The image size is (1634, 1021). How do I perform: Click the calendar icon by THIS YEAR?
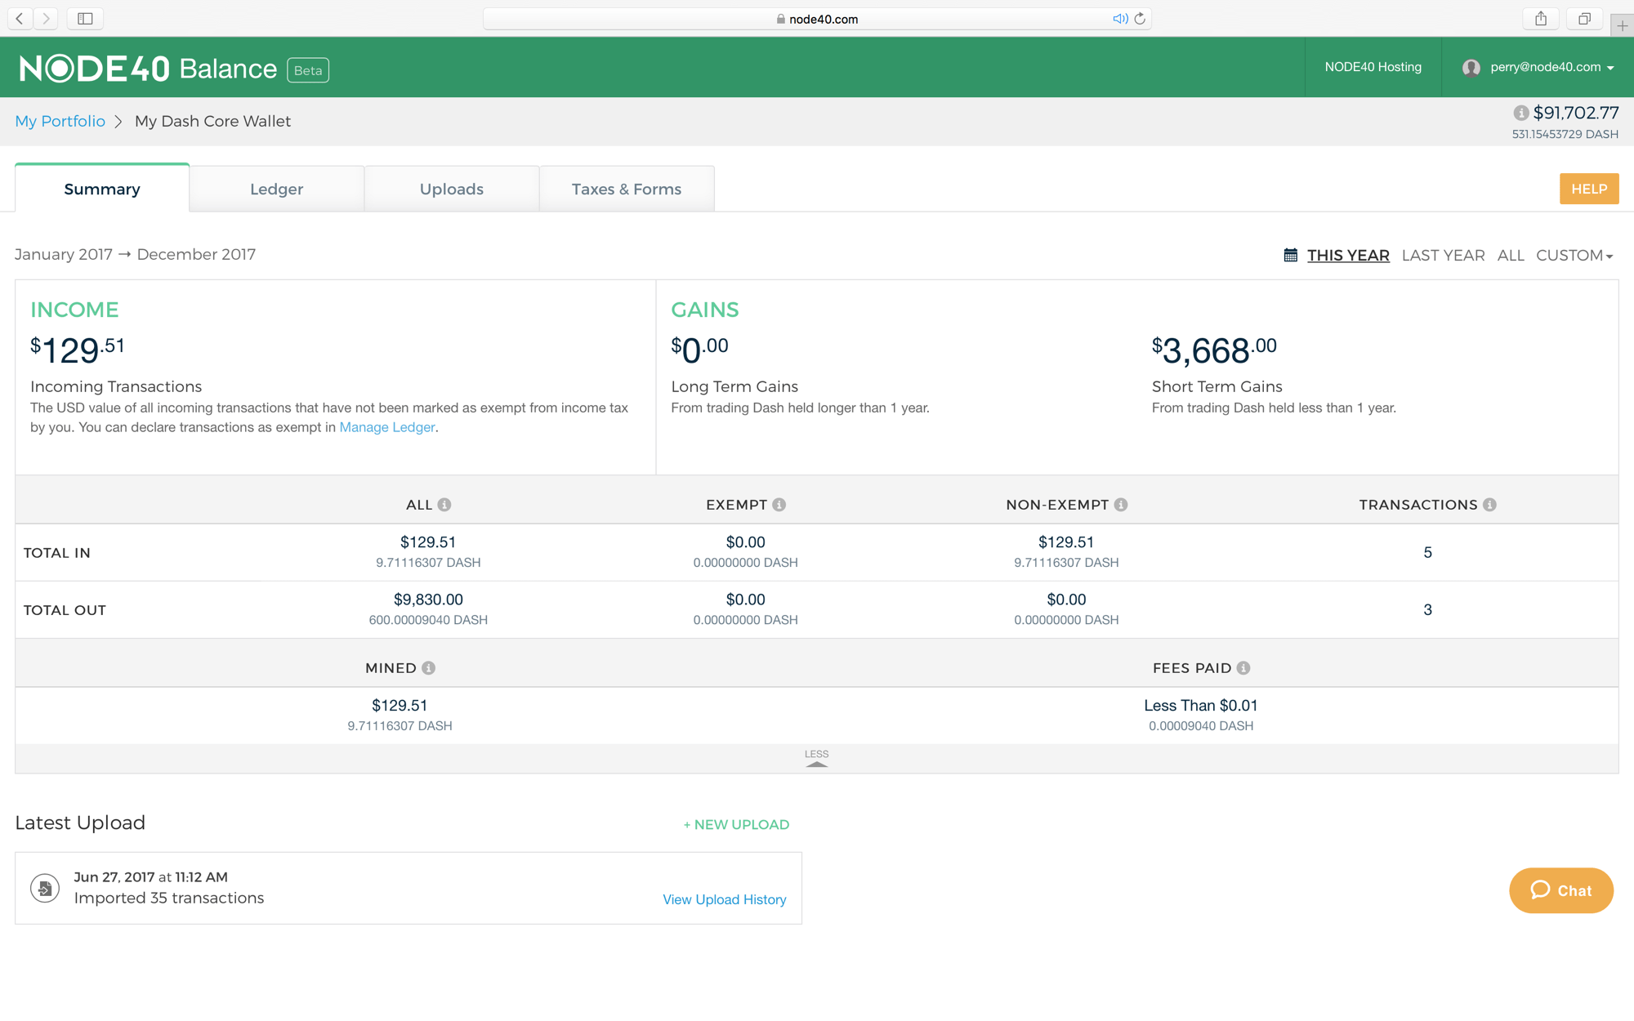1291,255
